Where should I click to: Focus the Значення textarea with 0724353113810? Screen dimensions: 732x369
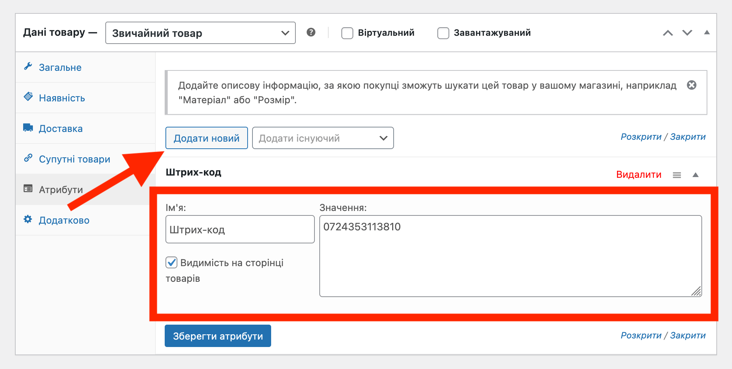(x=511, y=256)
